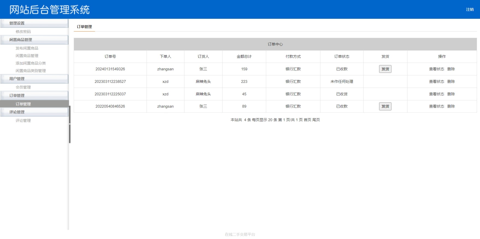
Task: Click the sidebar vertical splitter handle
Action: pyautogui.click(x=70, y=124)
